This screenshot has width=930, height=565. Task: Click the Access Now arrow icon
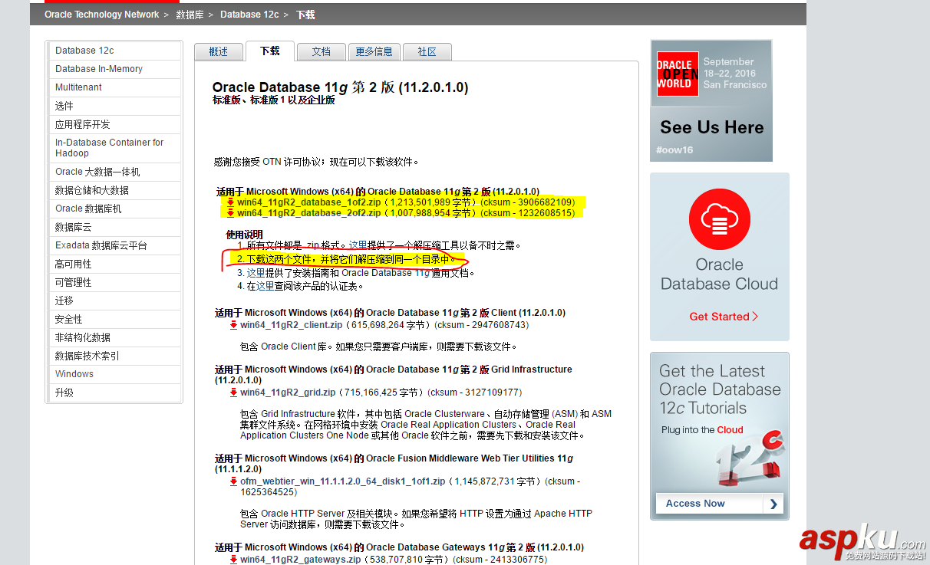point(773,504)
